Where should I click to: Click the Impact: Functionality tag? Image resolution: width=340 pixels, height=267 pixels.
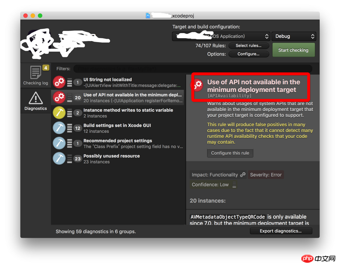coord(218,175)
